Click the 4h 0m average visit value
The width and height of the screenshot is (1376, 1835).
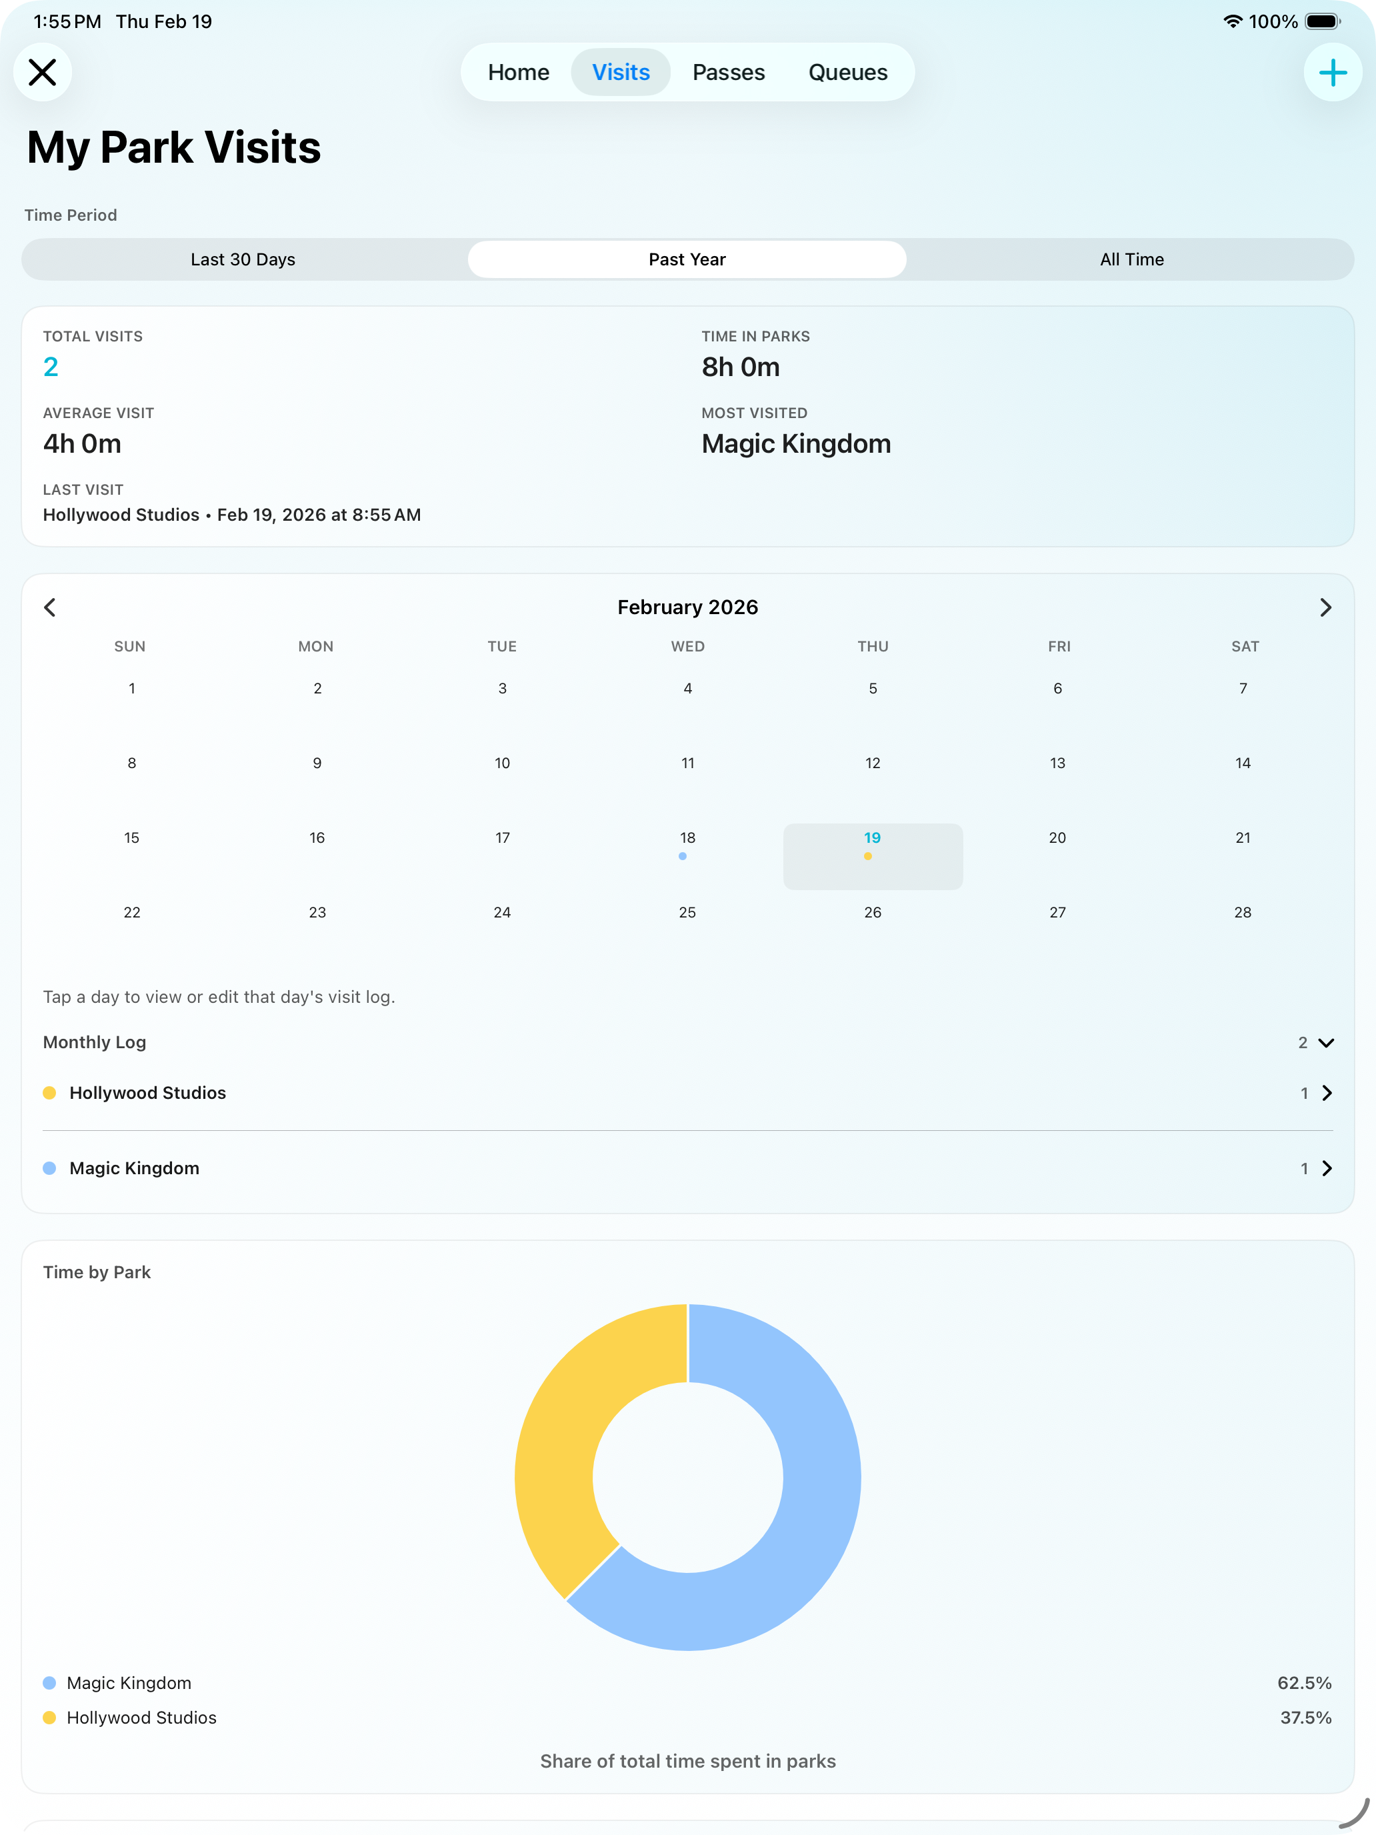coord(82,444)
